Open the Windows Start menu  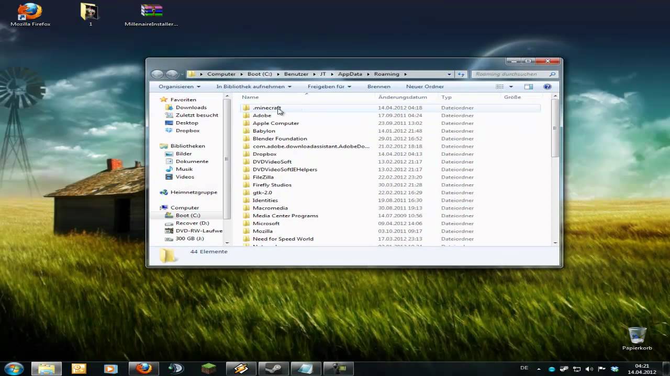[x=14, y=368]
